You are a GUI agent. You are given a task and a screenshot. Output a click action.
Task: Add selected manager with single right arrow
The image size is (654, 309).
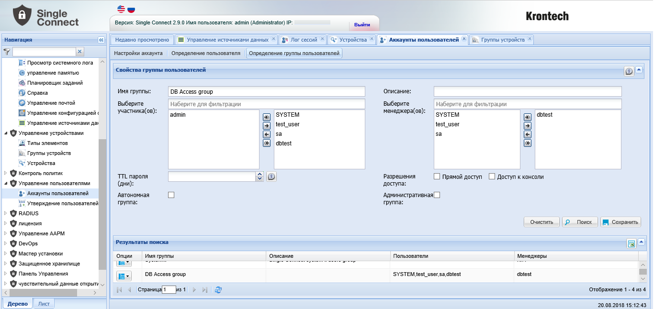coord(528,126)
